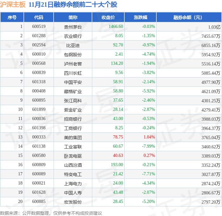
Task: Click the 收盘价 column header
Action: coord(108,17)
